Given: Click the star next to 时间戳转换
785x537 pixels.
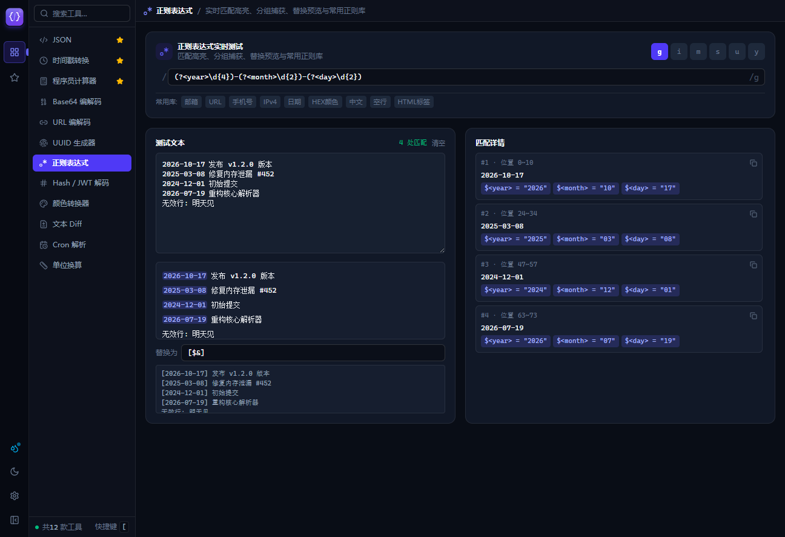Looking at the screenshot, I should [120, 61].
